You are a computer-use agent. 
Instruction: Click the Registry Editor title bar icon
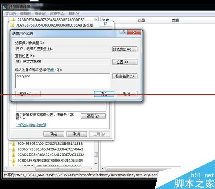pyautogui.click(x=6, y=6)
